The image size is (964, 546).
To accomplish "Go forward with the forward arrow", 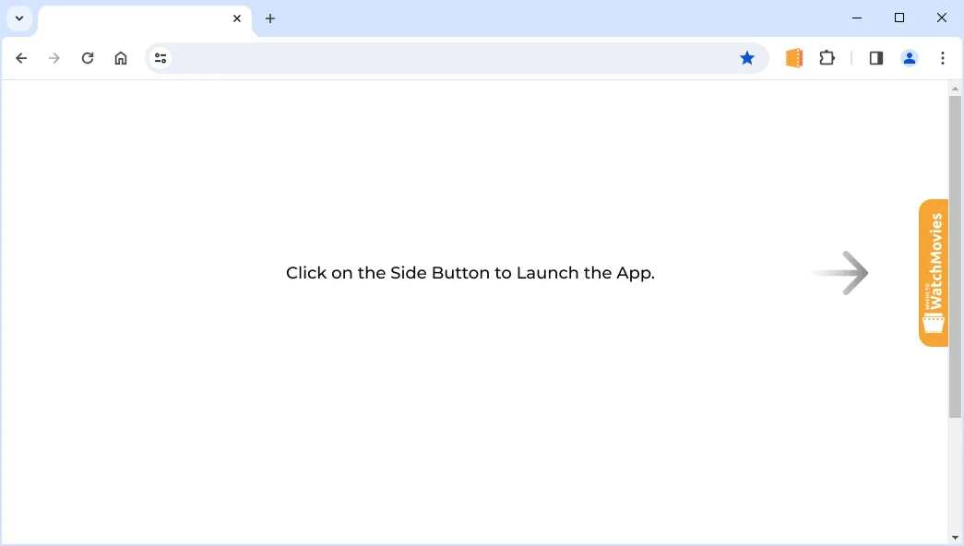I will (54, 58).
